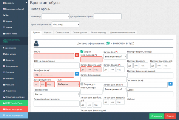This screenshot has height=120, width=179.
Task: Open Платежи sidebar item
Action: tap(14, 72)
